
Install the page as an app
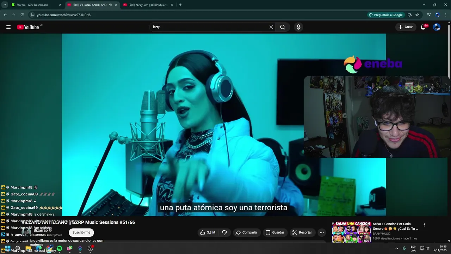(x=409, y=15)
